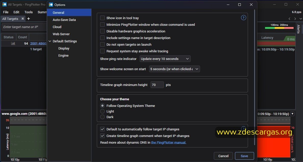Enable Do not open targets on launch

pyautogui.click(x=102, y=44)
